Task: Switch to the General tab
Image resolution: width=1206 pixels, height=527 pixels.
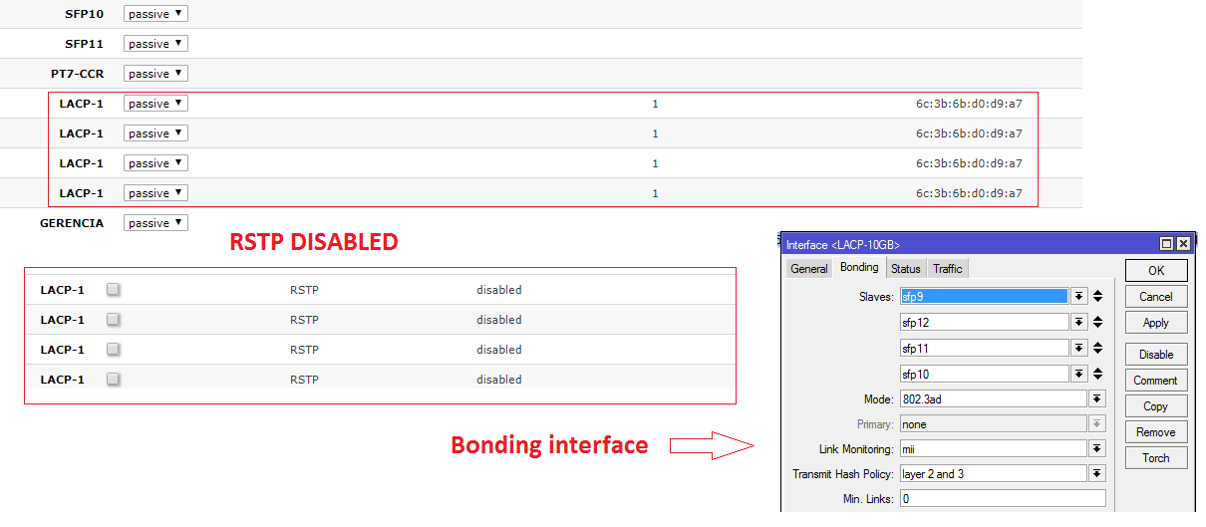Action: click(x=809, y=268)
